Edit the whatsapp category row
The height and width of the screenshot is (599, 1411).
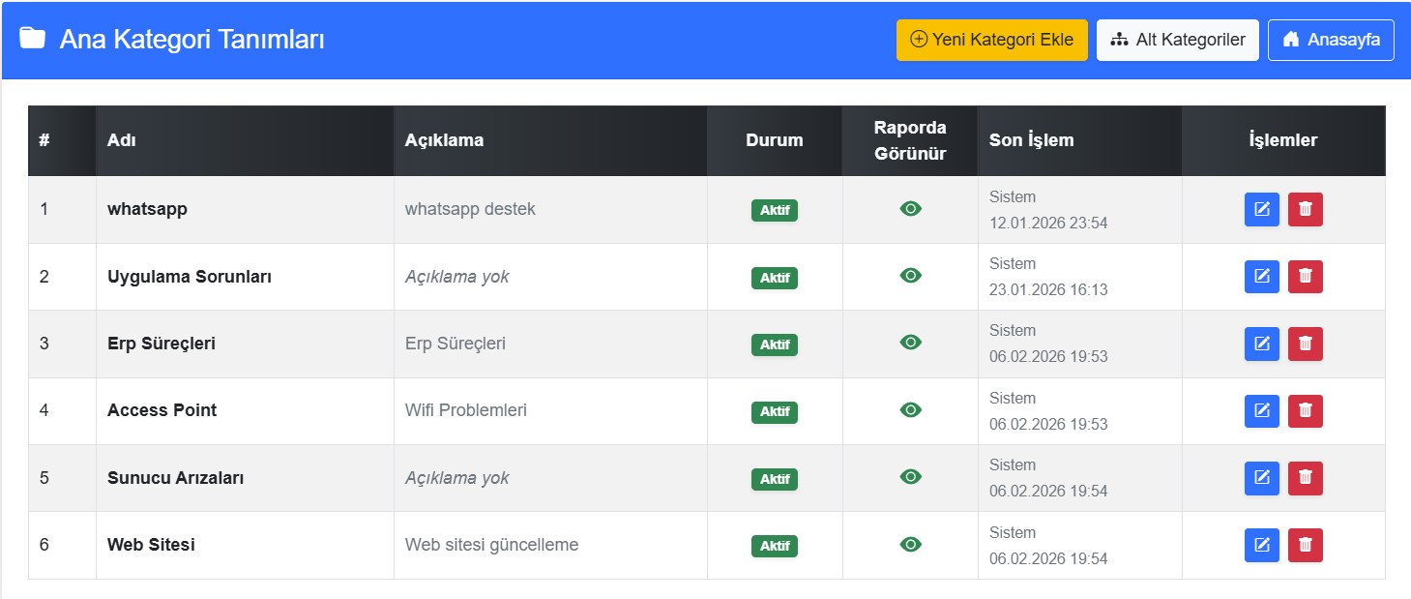click(x=1261, y=210)
